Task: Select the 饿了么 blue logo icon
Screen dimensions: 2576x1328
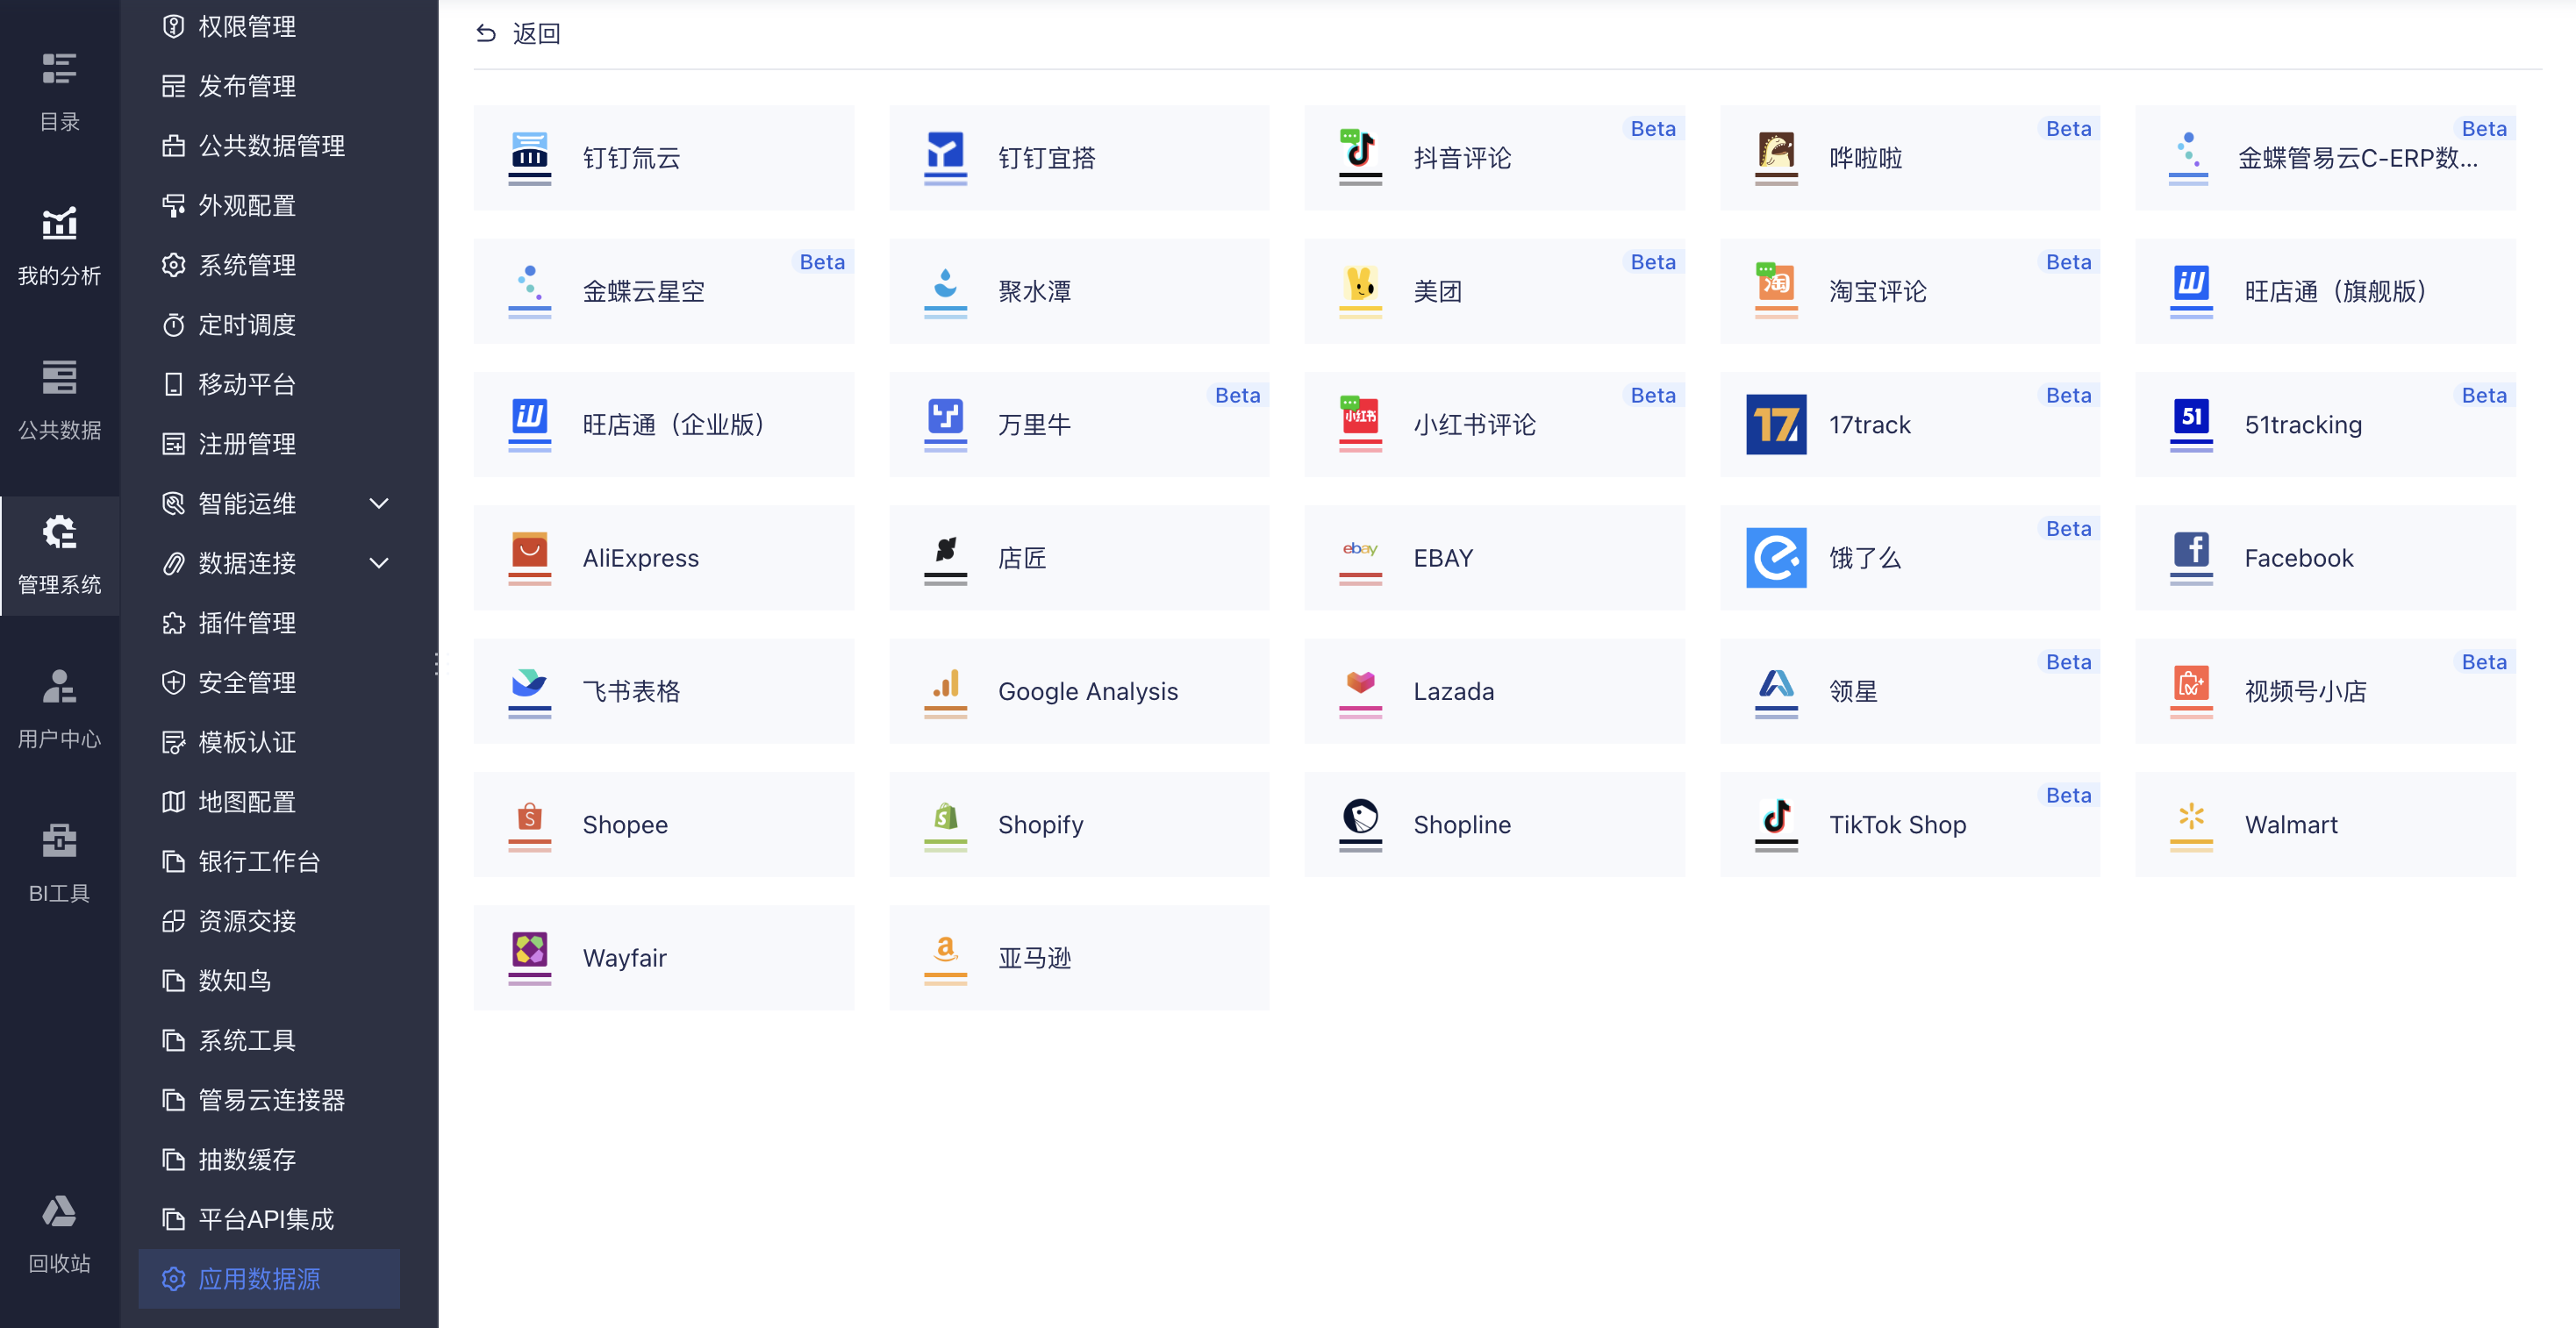Action: tap(1775, 557)
